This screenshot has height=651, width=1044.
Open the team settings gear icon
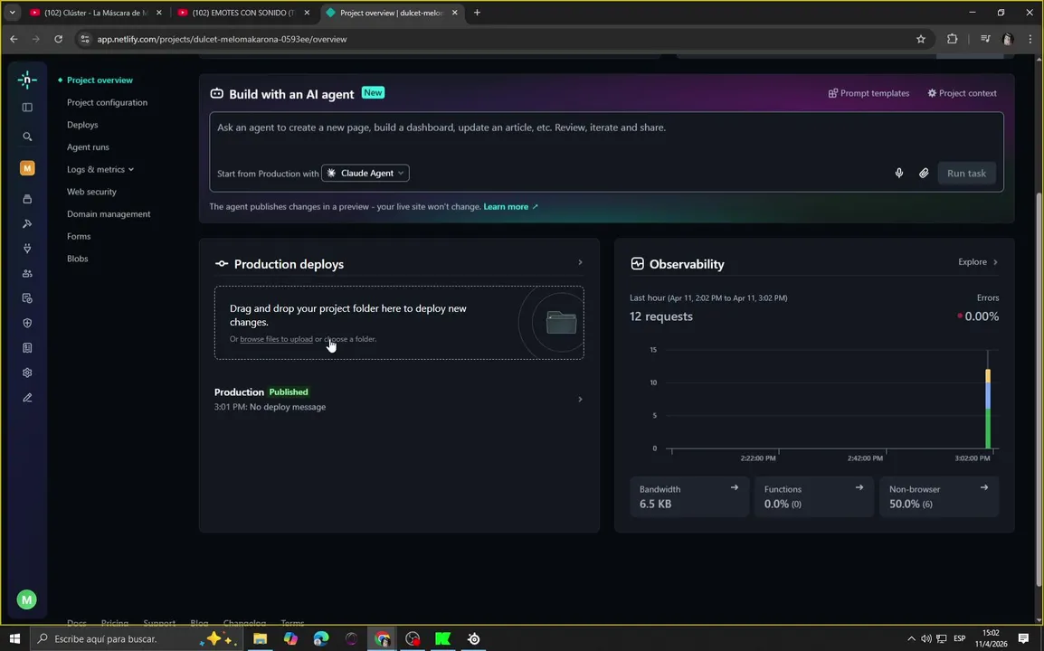27,373
